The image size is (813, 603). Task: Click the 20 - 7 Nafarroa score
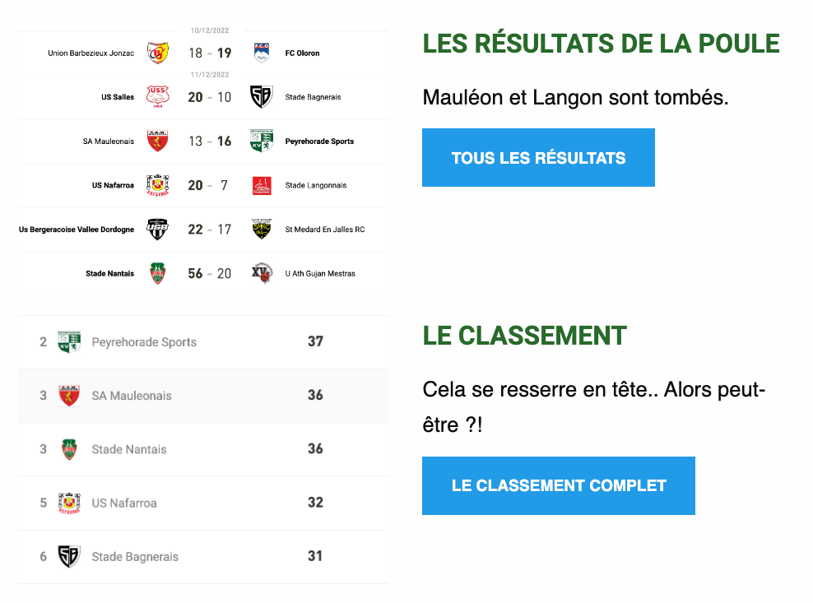point(208,185)
